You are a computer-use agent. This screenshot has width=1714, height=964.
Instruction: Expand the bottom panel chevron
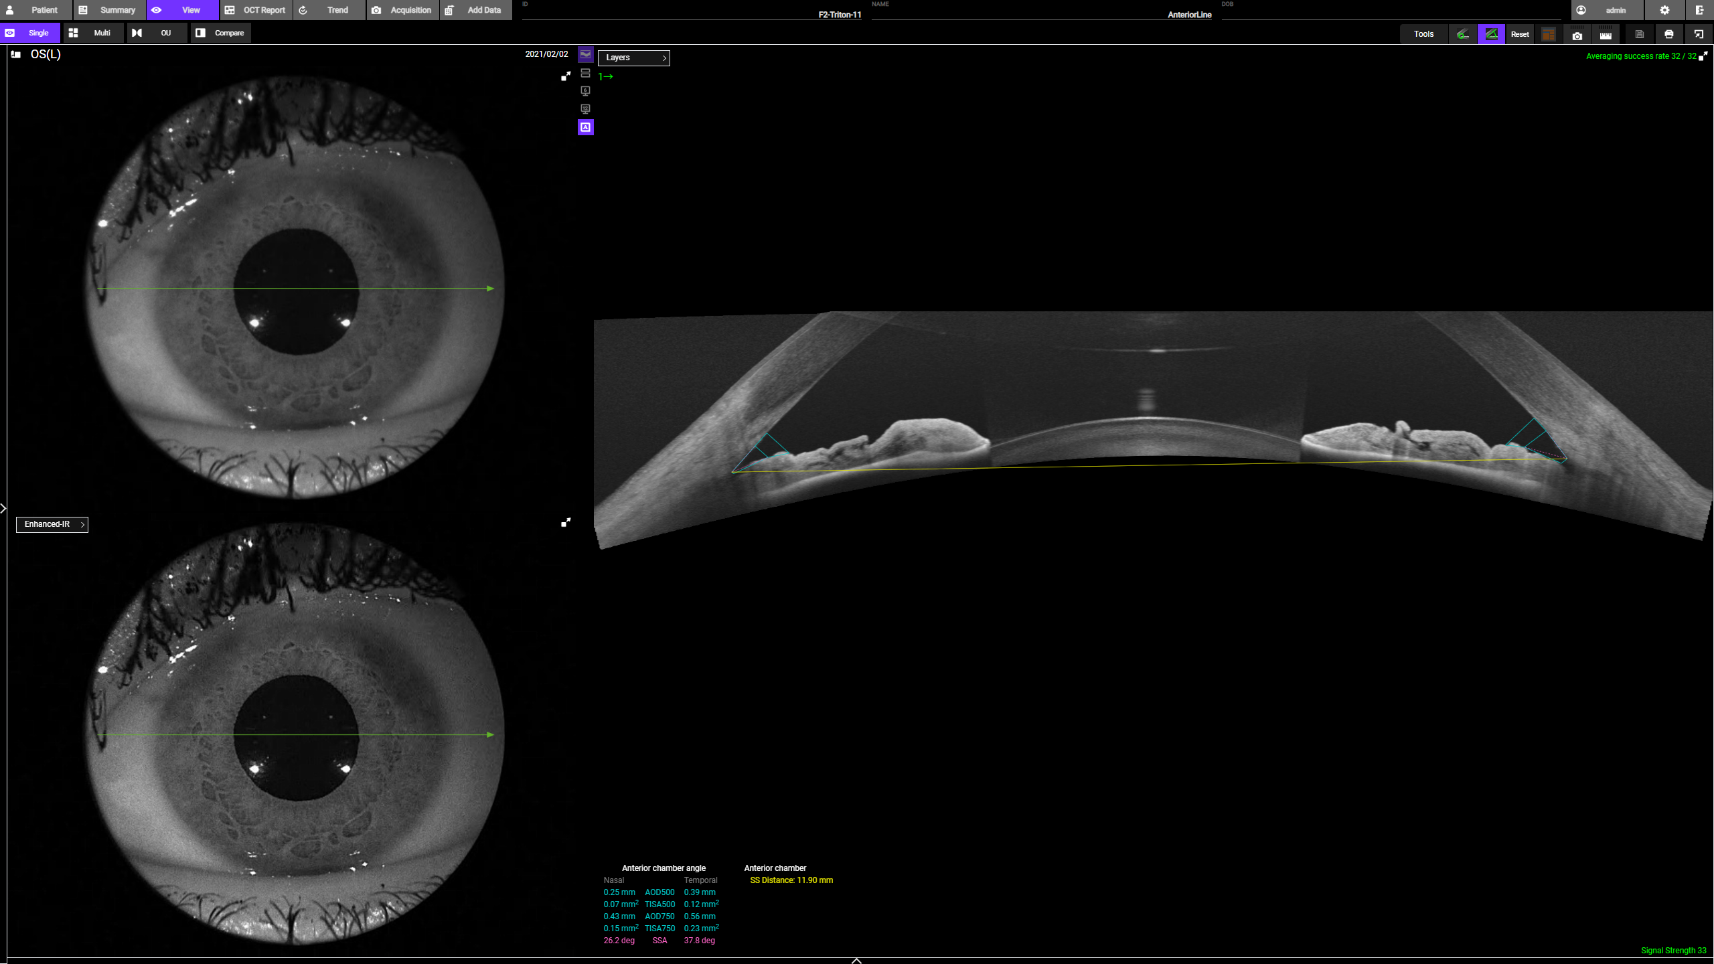tap(856, 960)
